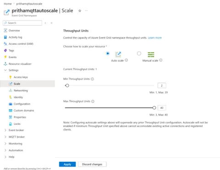
Task: Favorite this resource with the star icon
Action: (x=80, y=11)
